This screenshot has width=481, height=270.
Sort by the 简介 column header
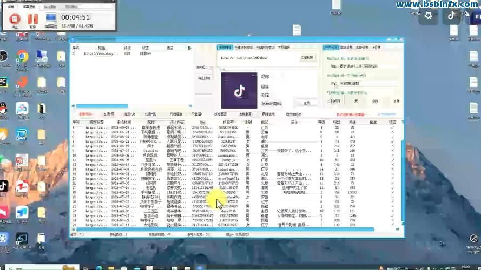[x=294, y=122]
